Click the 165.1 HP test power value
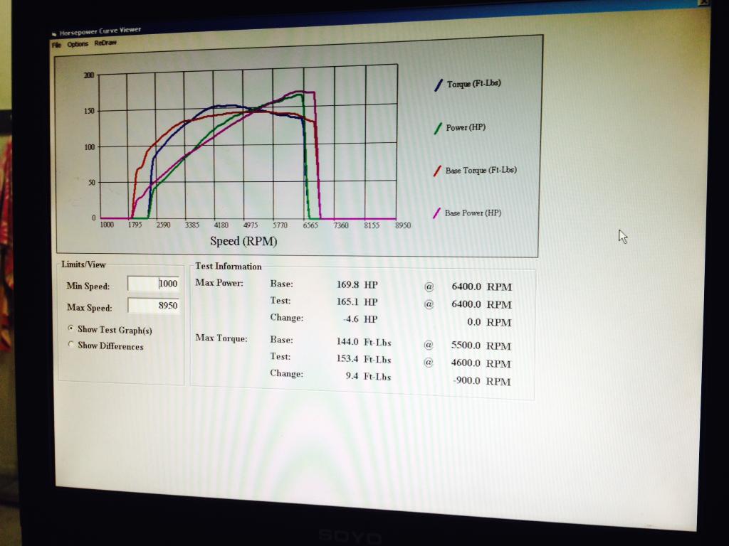Screen dimensions: 729x546 coord(357,301)
